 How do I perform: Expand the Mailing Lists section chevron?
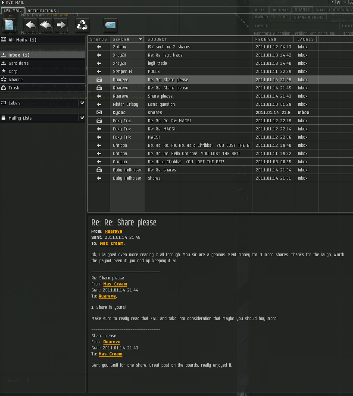pos(82,118)
